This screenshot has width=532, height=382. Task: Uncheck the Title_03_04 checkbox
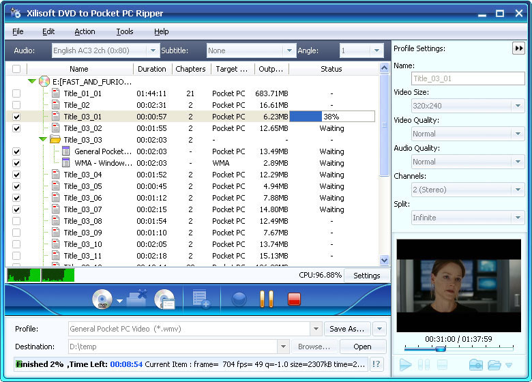coord(16,175)
